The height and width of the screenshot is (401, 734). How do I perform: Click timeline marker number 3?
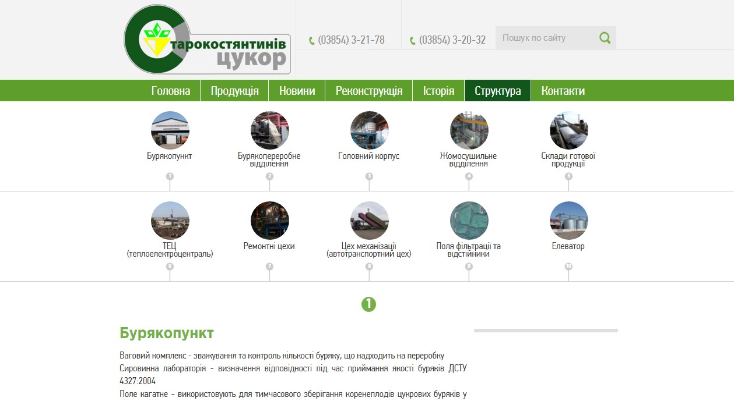369,176
